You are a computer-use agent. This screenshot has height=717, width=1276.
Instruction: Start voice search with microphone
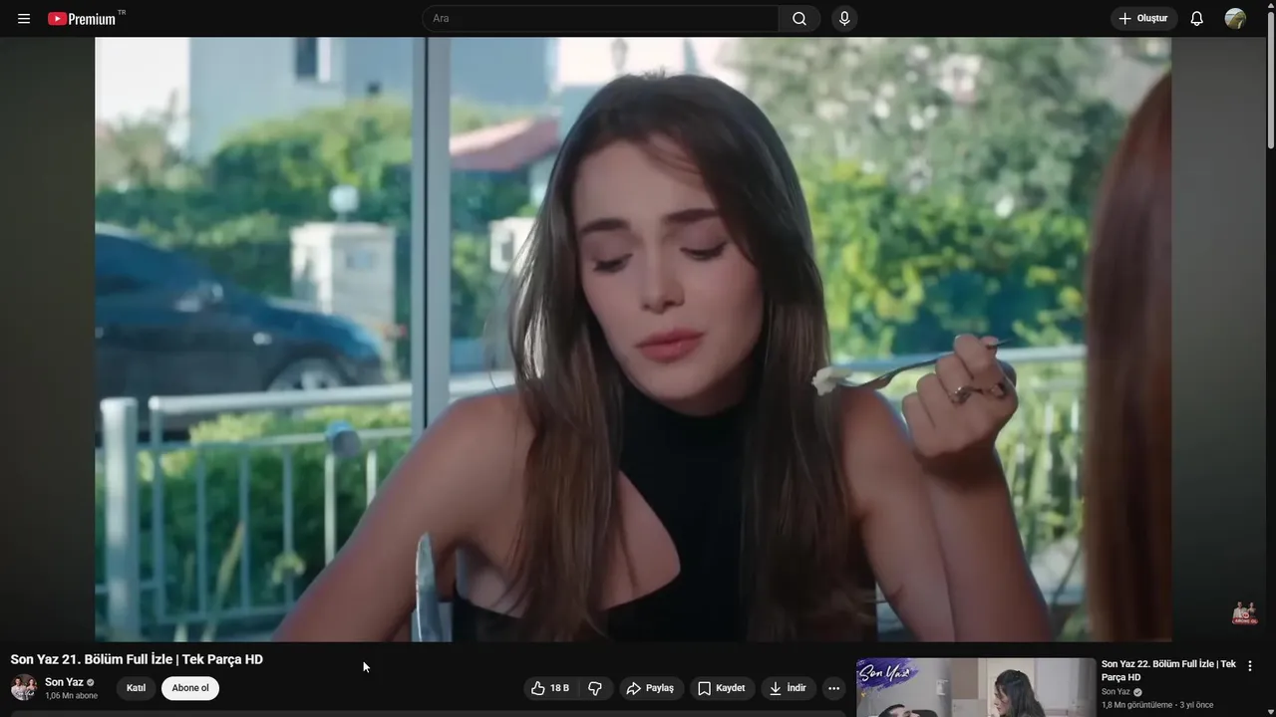844,19
